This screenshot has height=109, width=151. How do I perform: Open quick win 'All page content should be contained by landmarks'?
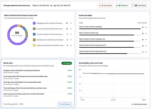(38, 71)
